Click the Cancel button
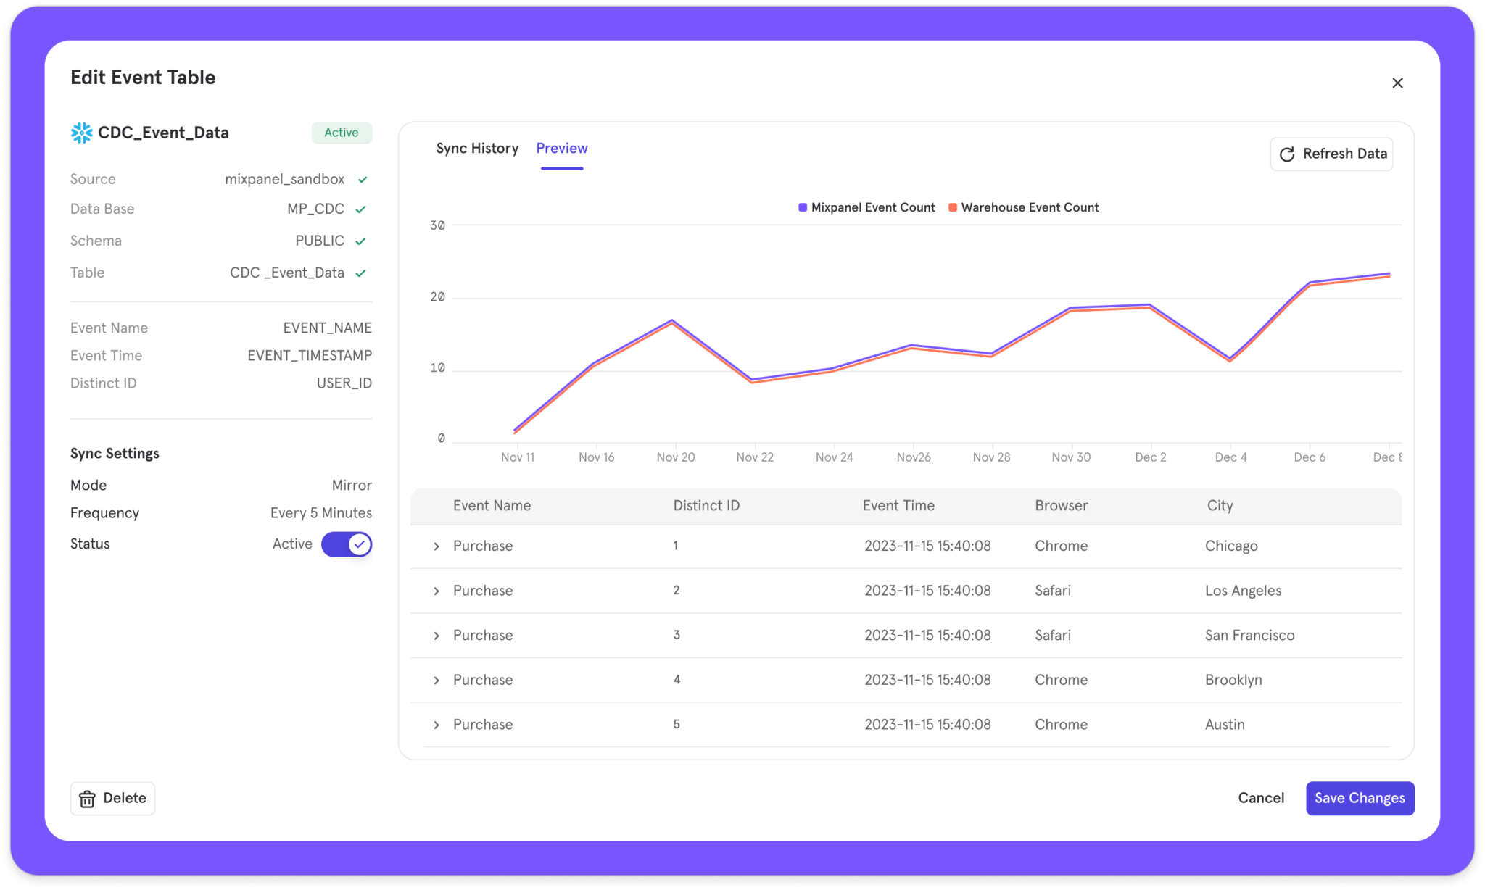 tap(1260, 798)
